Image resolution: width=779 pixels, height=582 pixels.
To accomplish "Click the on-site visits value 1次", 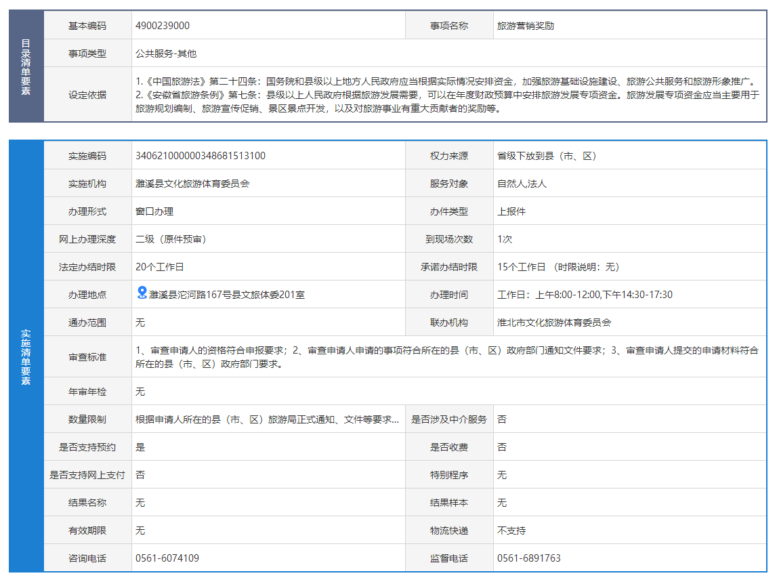I will pos(505,240).
